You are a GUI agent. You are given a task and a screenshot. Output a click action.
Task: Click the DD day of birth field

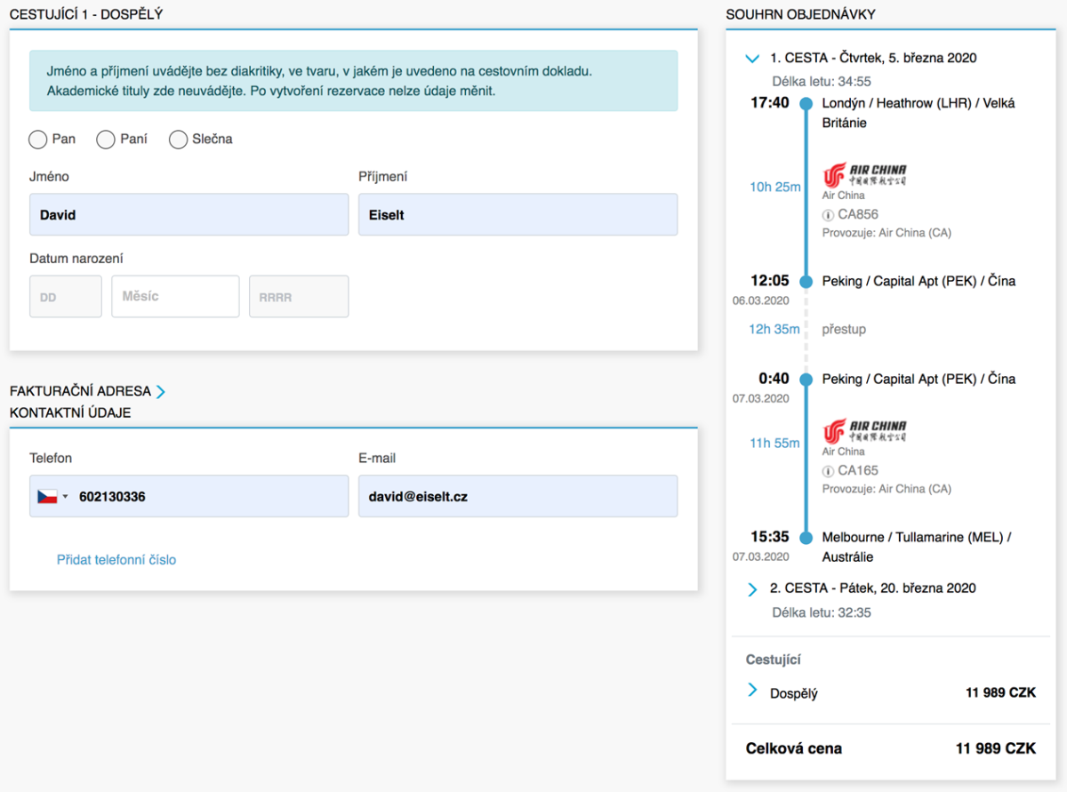point(66,297)
